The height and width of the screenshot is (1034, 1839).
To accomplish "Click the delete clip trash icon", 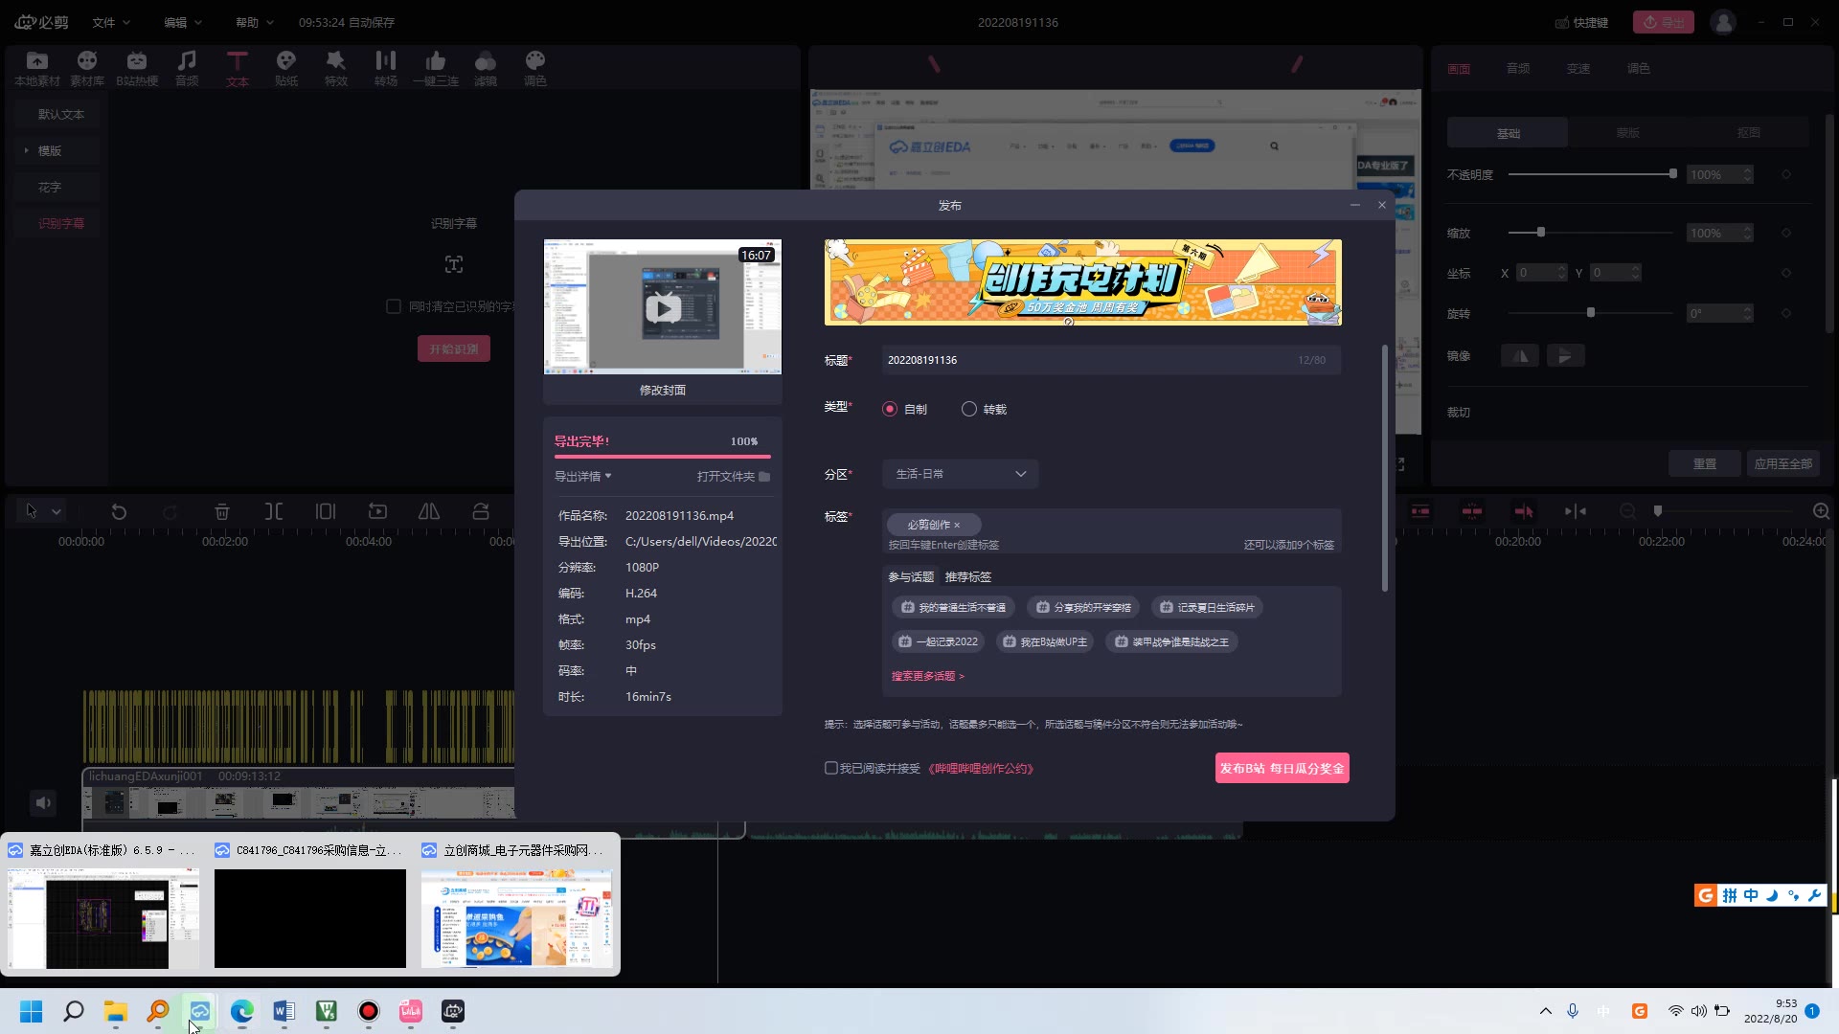I will 221,511.
